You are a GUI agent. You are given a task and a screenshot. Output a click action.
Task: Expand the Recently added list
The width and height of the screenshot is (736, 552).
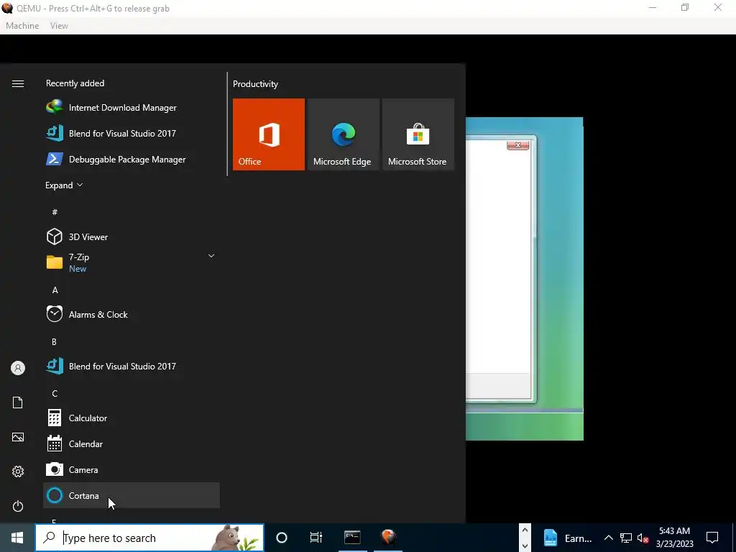64,185
